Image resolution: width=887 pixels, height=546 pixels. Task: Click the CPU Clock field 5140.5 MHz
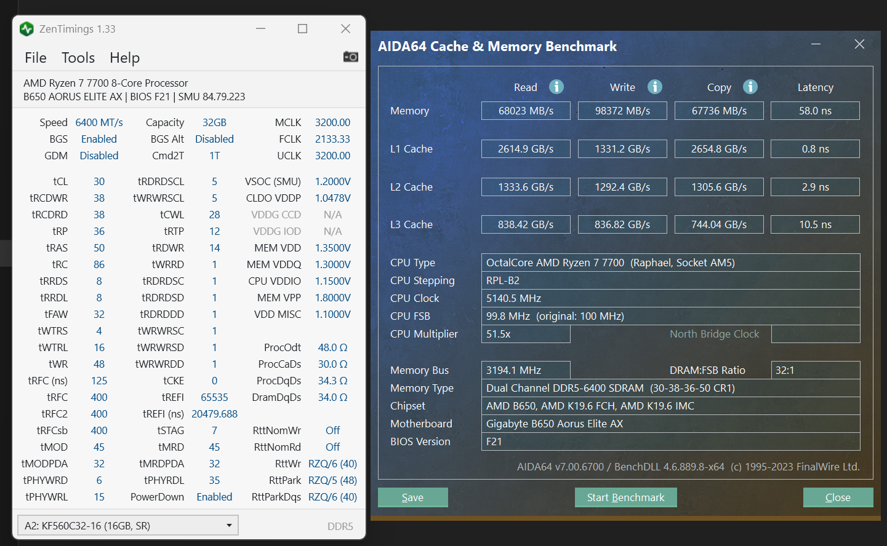pyautogui.click(x=670, y=298)
